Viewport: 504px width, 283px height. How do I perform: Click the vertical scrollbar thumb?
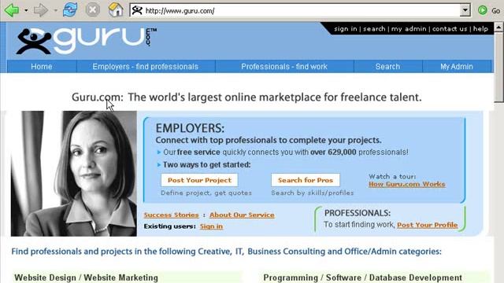point(498,68)
